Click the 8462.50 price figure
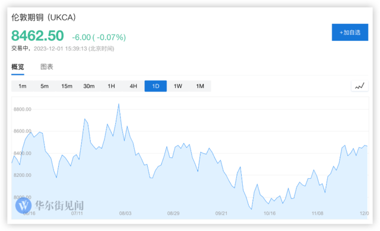Viewport: 380px width, 231px height. [x=37, y=36]
